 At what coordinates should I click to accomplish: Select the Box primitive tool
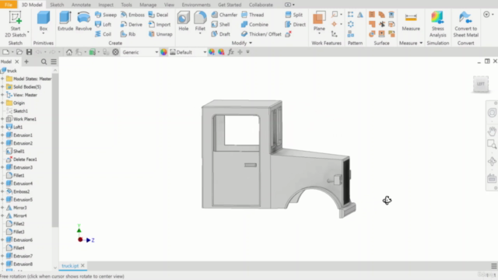pos(44,22)
